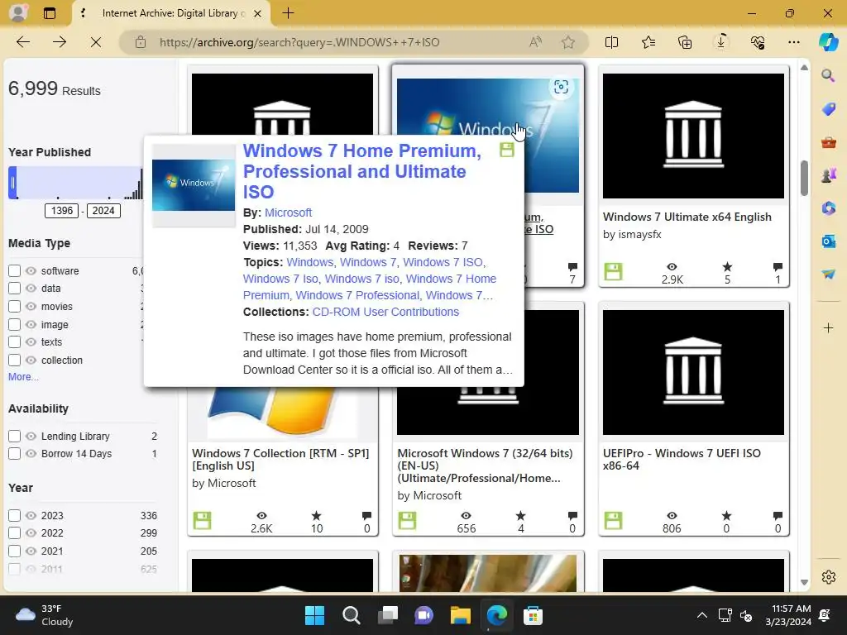The width and height of the screenshot is (847, 635).
Task: Open the sidebar Search icon
Action: [828, 75]
